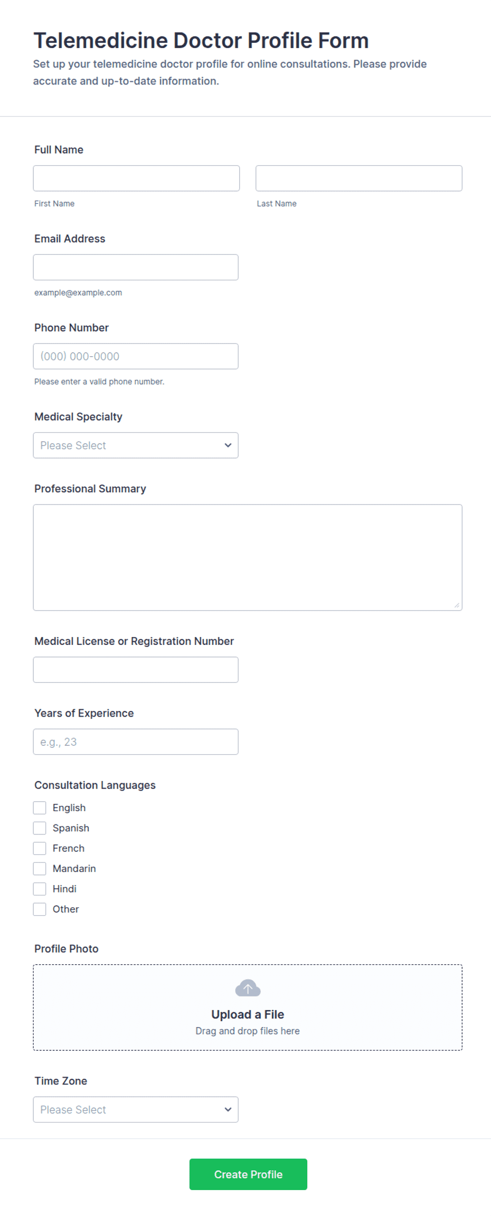The height and width of the screenshot is (1216, 491).
Task: Toggle the Other language checkbox
Action: 40,909
